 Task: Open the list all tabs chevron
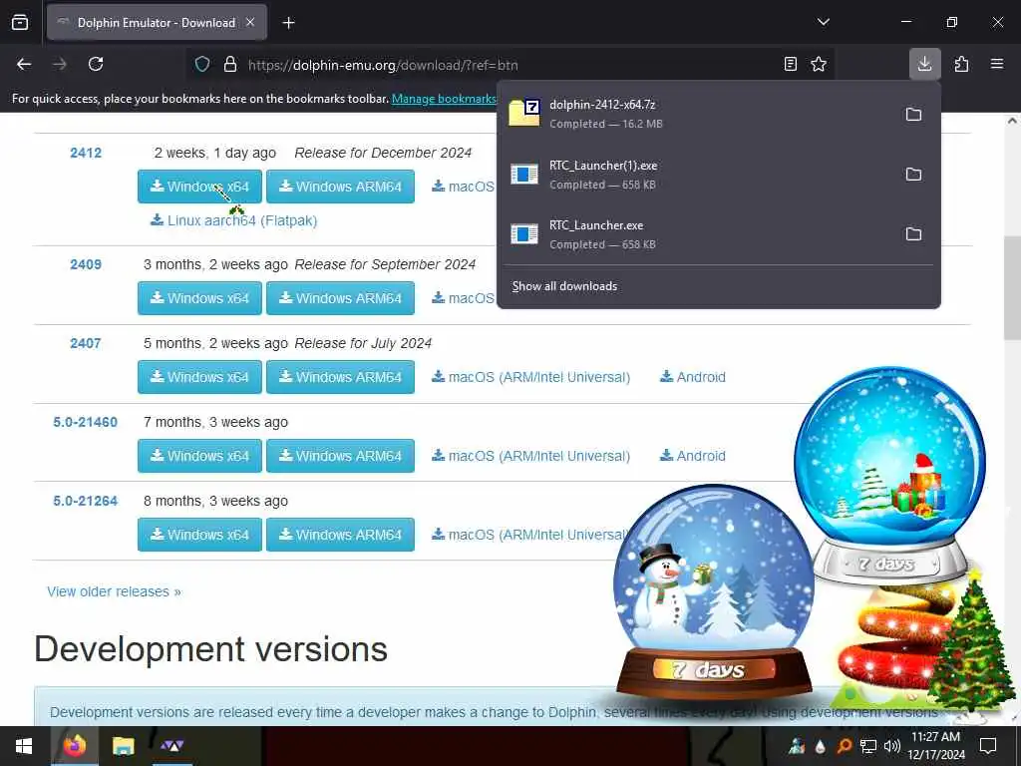click(x=823, y=22)
